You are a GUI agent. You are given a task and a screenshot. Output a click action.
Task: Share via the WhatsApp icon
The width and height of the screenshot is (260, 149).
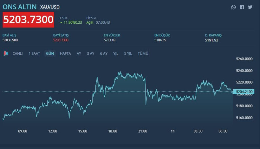click(234, 7)
